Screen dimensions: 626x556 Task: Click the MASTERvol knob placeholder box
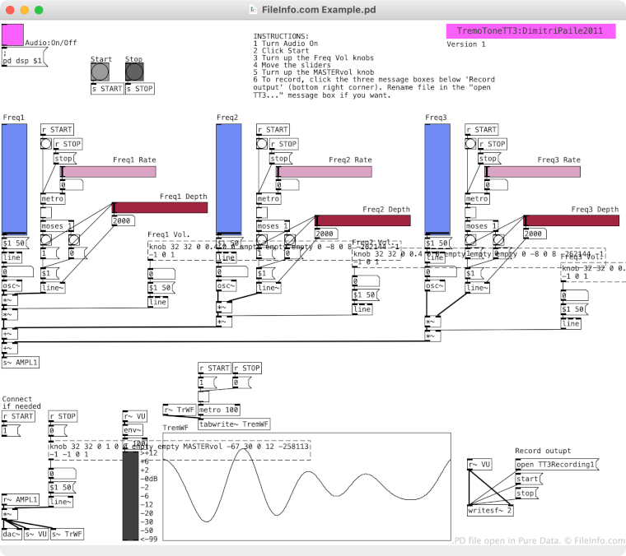180,451
